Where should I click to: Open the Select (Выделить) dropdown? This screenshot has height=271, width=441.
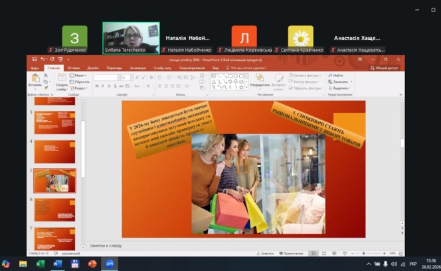[339, 88]
